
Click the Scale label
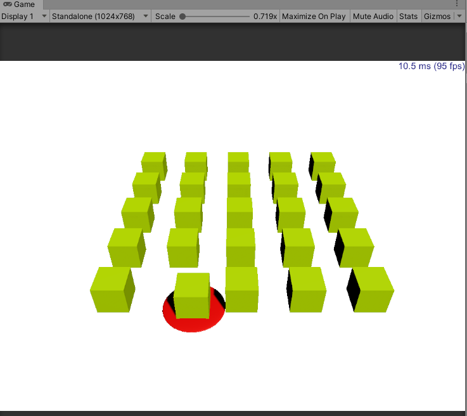point(165,16)
